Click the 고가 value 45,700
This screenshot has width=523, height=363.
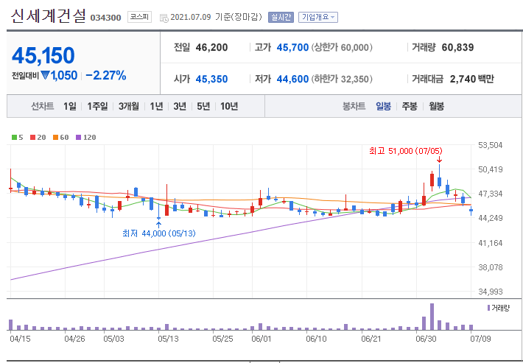(x=292, y=47)
